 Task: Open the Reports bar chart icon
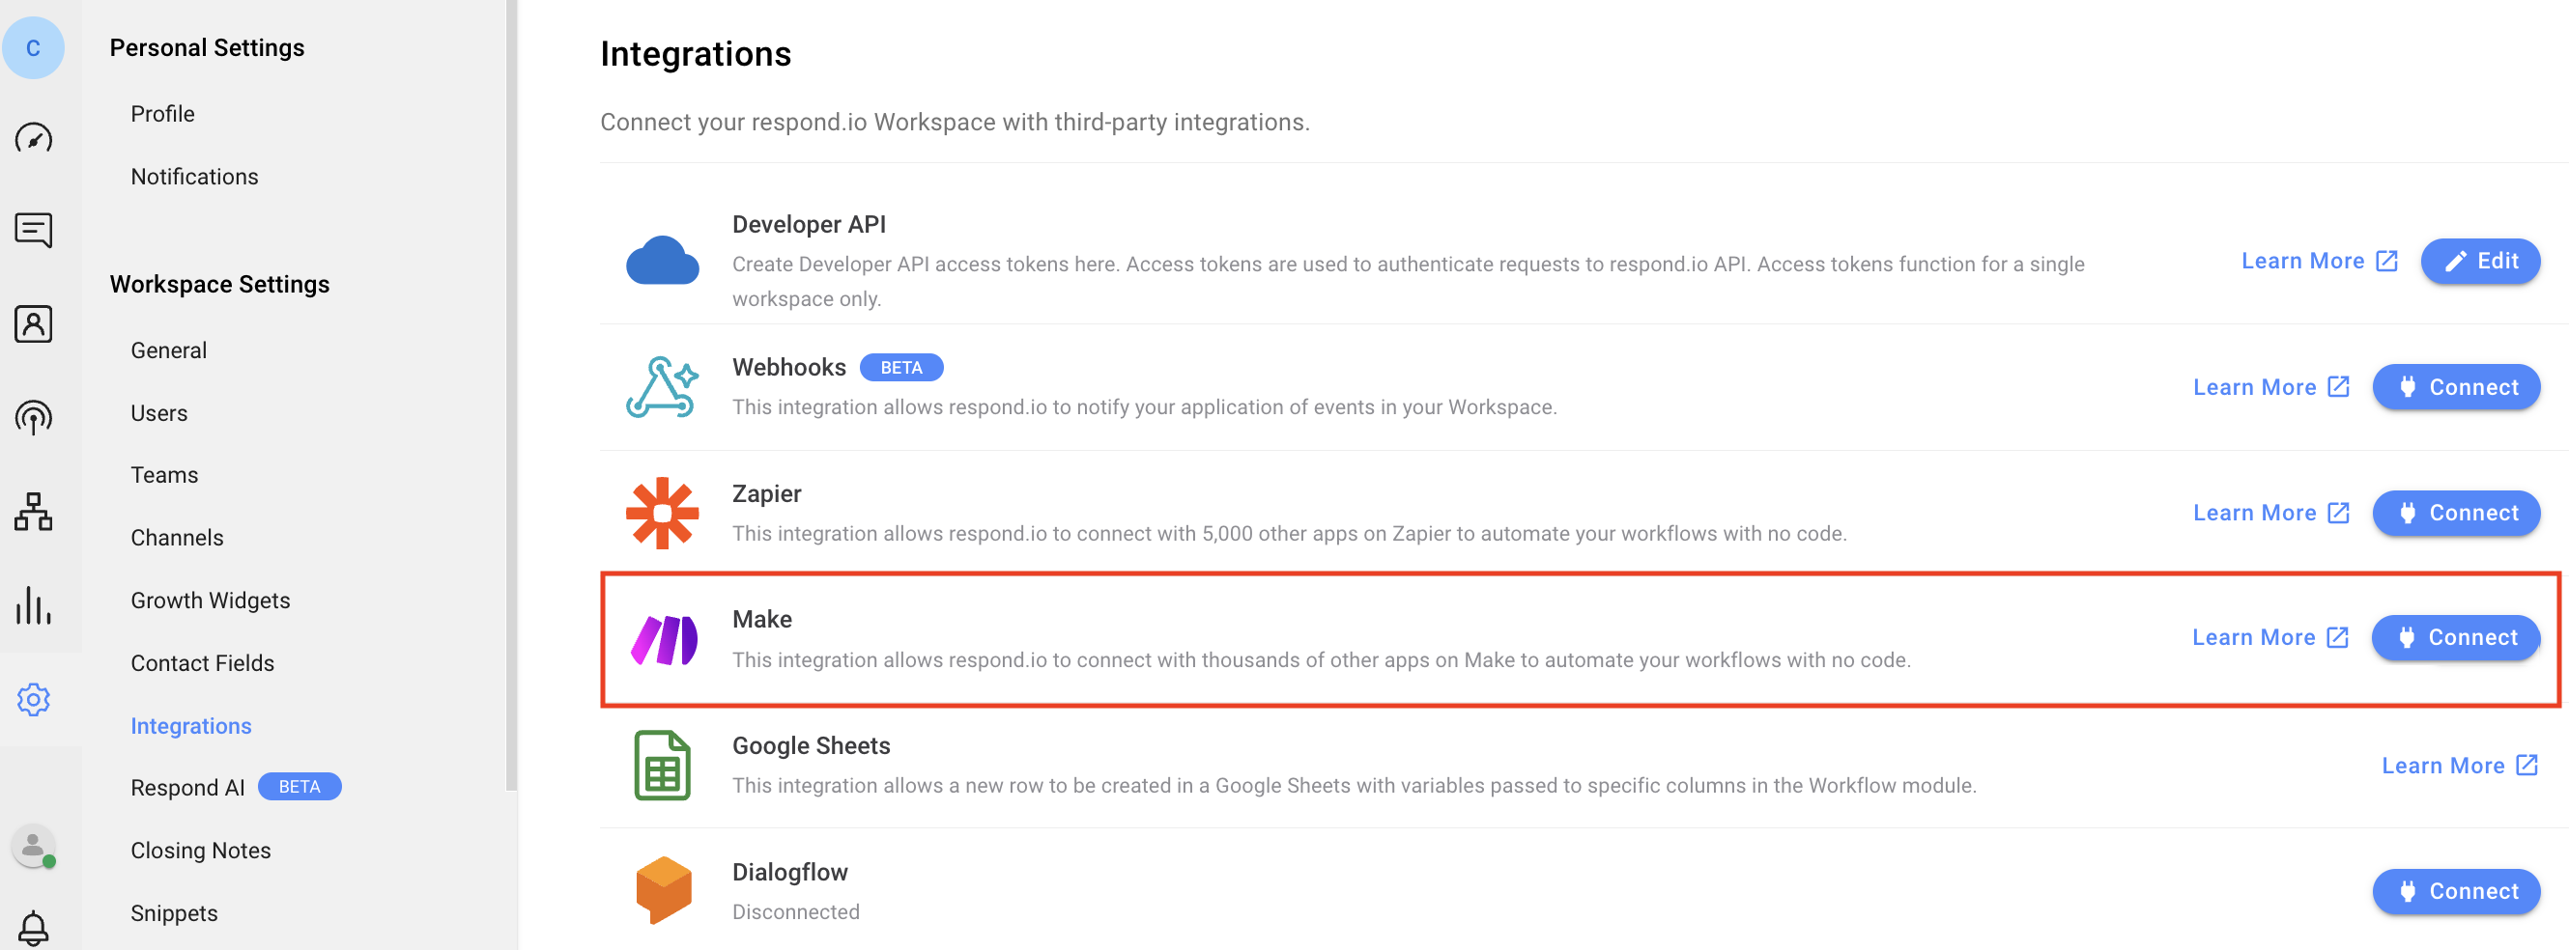33,605
